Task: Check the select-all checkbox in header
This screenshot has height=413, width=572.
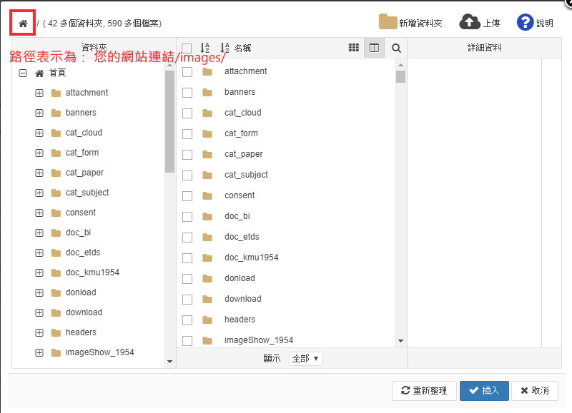Action: 187,48
